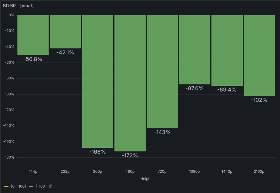Click the -87.6% value label
The height and width of the screenshot is (193, 280).
pos(194,88)
